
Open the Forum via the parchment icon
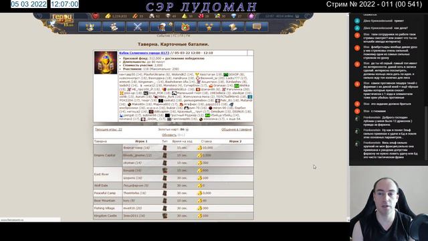pyautogui.click(x=233, y=27)
